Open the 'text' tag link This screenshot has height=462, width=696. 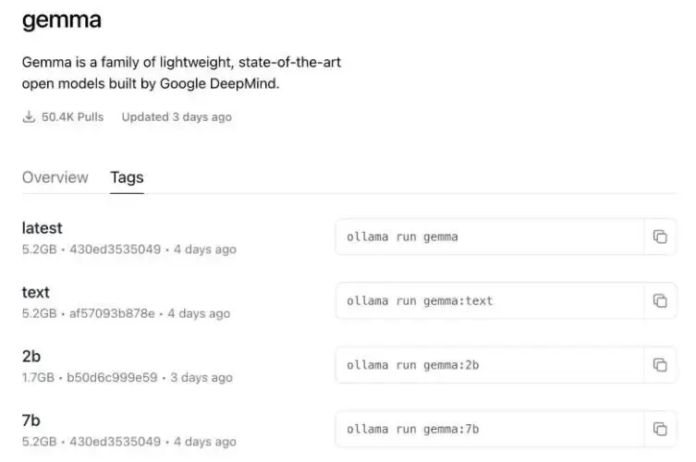coord(36,292)
